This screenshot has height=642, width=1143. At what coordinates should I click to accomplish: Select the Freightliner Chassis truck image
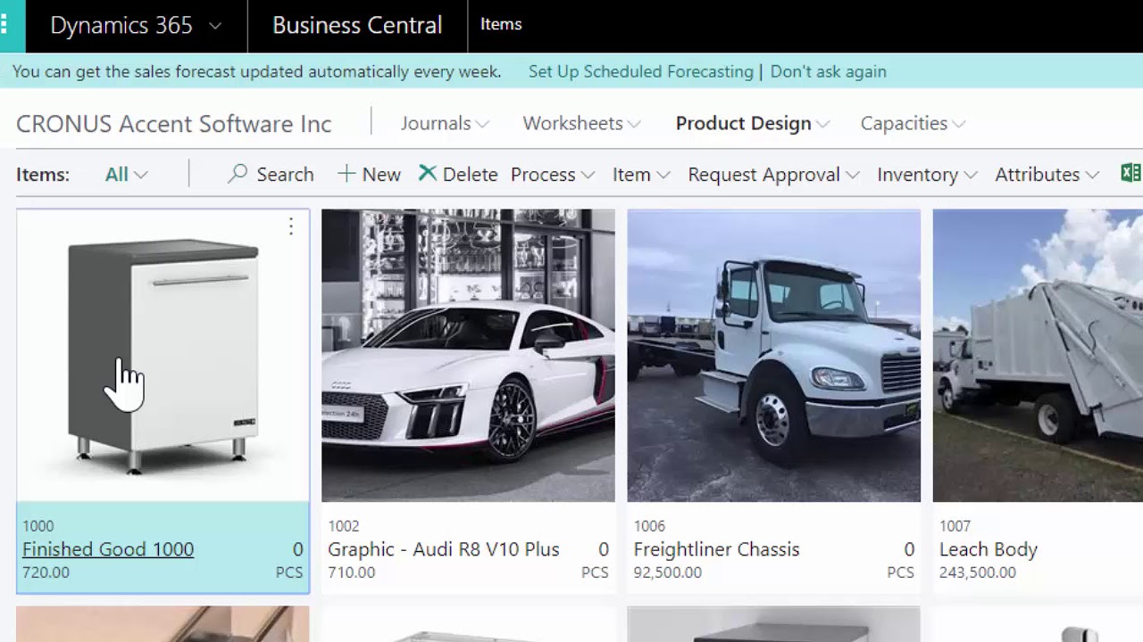(x=773, y=356)
